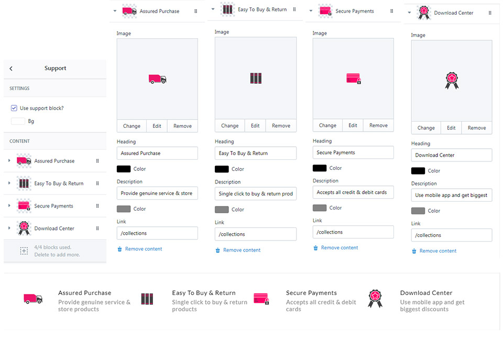503x338 pixels.
Task: Click drag handle icon for Download Center sidebar row
Action: (x=97, y=228)
